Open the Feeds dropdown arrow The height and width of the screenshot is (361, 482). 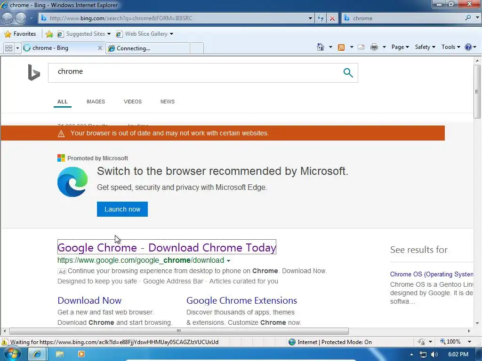(x=351, y=47)
